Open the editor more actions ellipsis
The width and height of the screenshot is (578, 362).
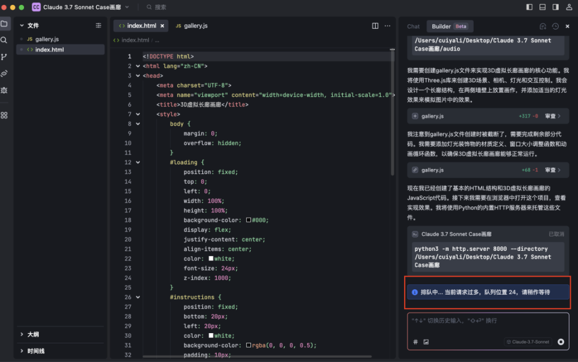pos(387,26)
